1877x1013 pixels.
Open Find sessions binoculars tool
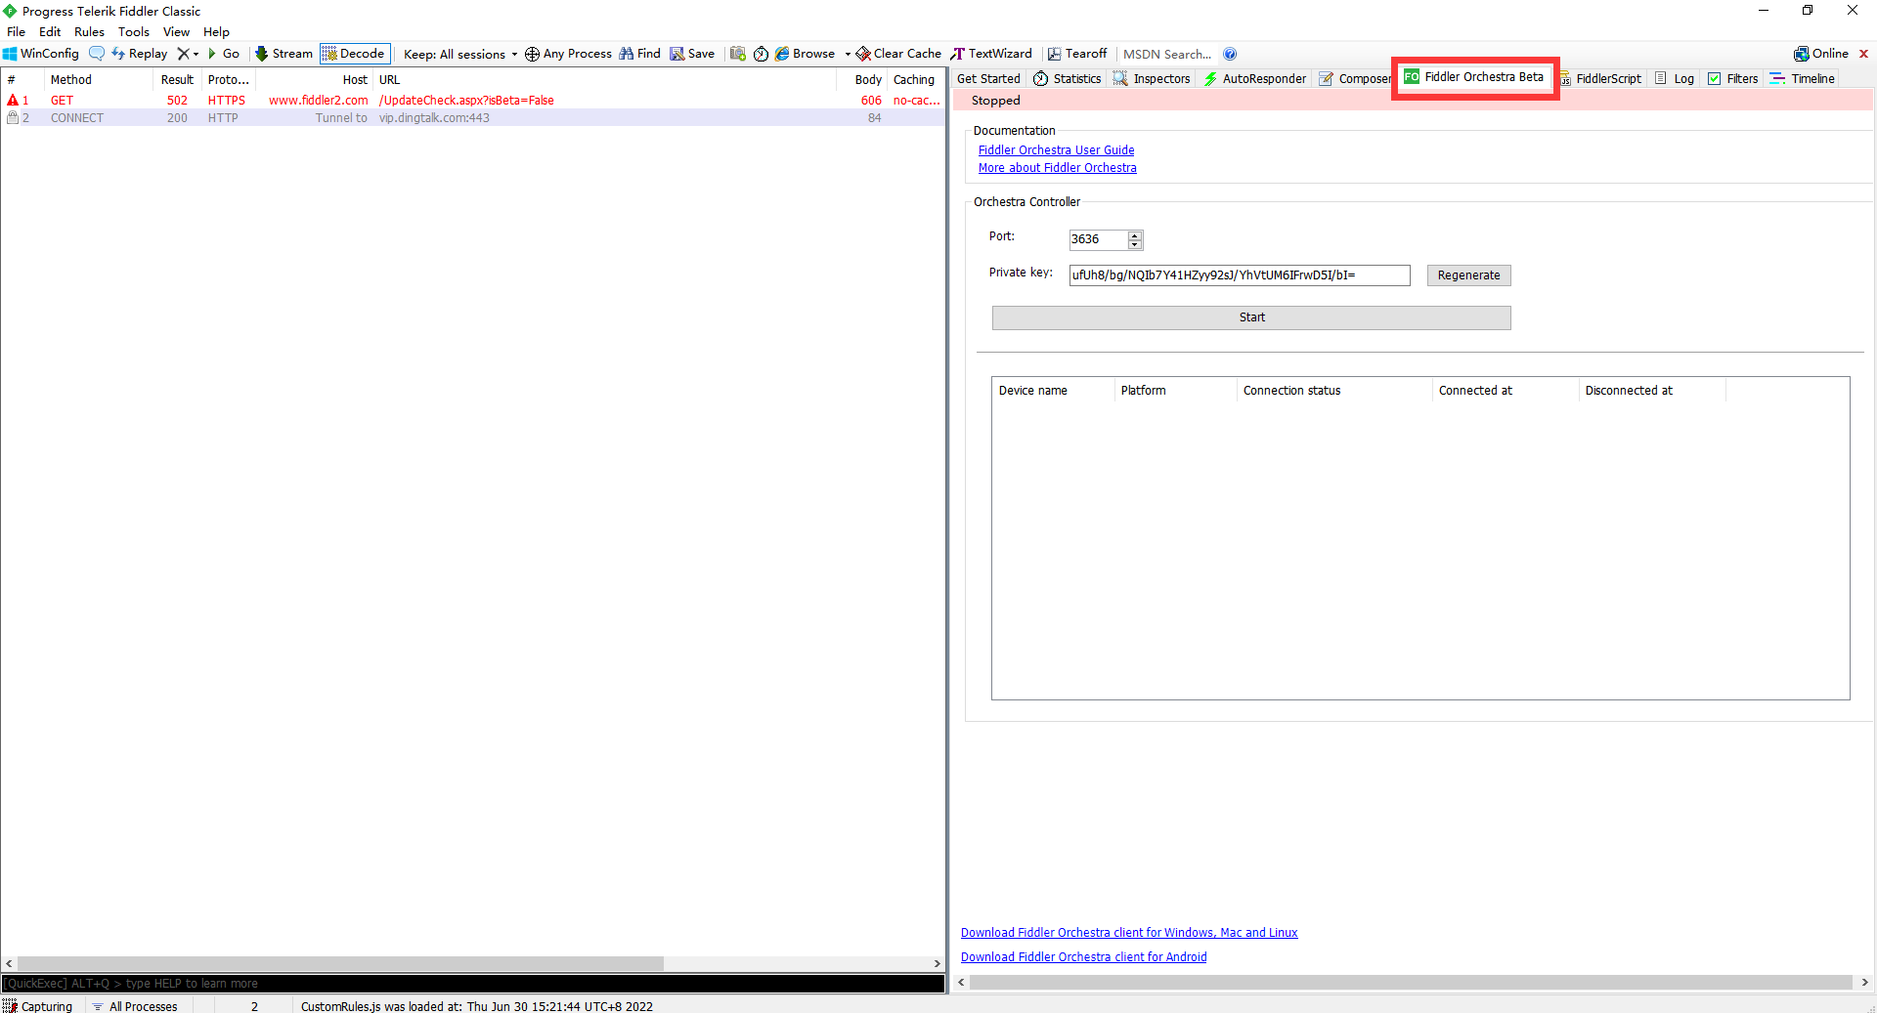639,54
